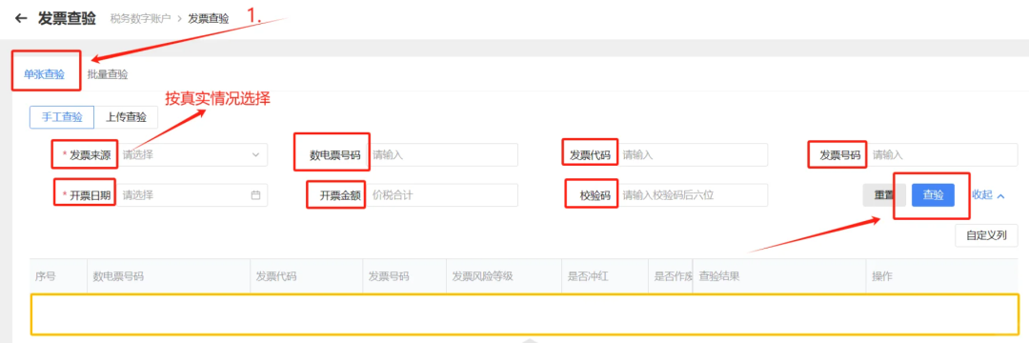Click the 税务数字账户 breadcrumb link

coord(140,19)
